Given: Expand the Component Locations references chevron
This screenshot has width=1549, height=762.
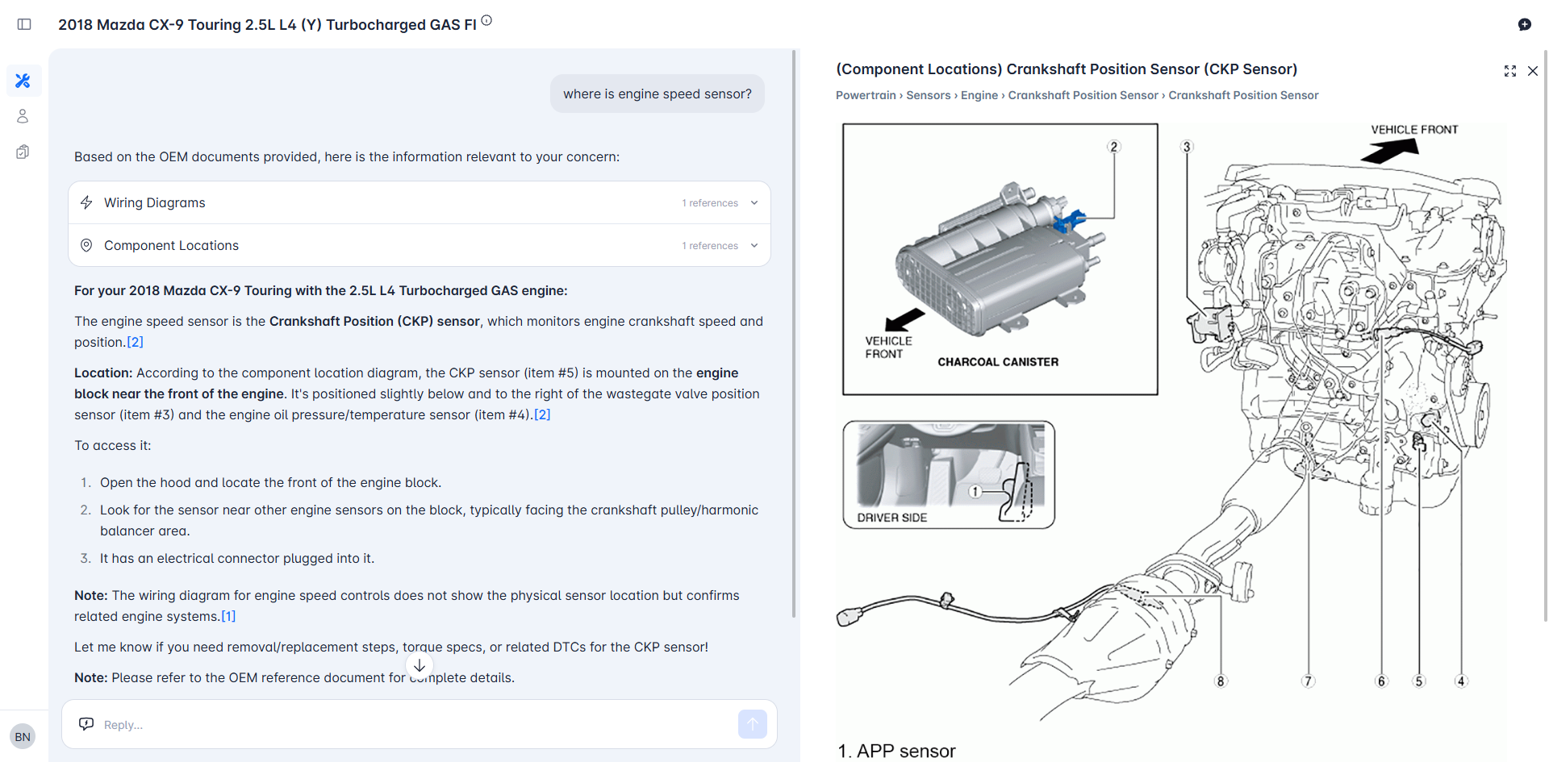Looking at the screenshot, I should coord(754,246).
